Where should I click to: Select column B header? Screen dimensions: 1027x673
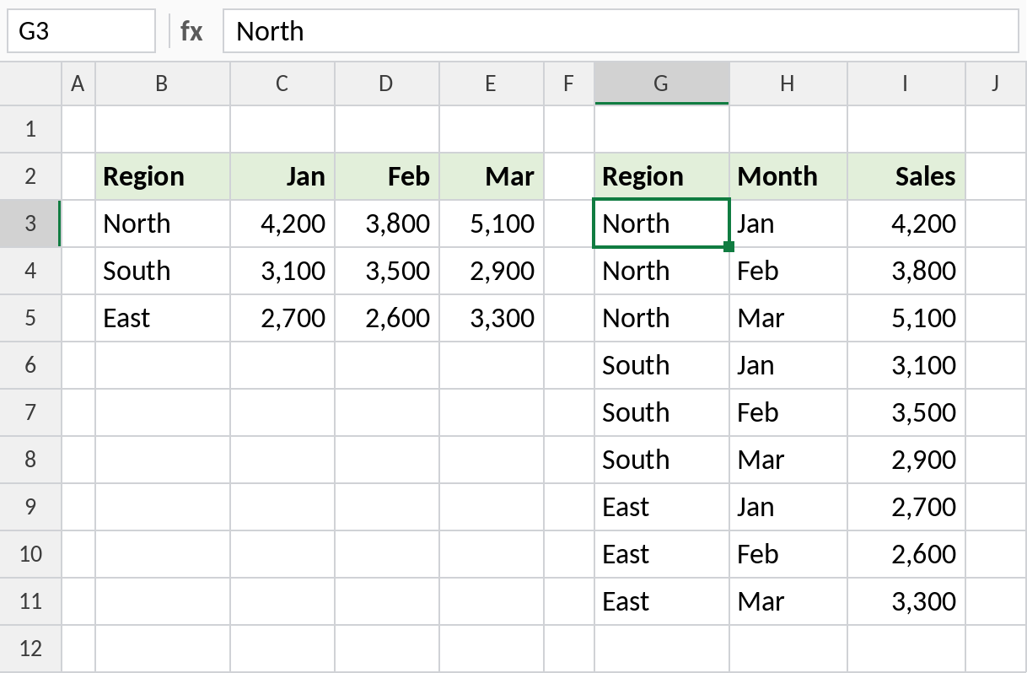pos(163,83)
